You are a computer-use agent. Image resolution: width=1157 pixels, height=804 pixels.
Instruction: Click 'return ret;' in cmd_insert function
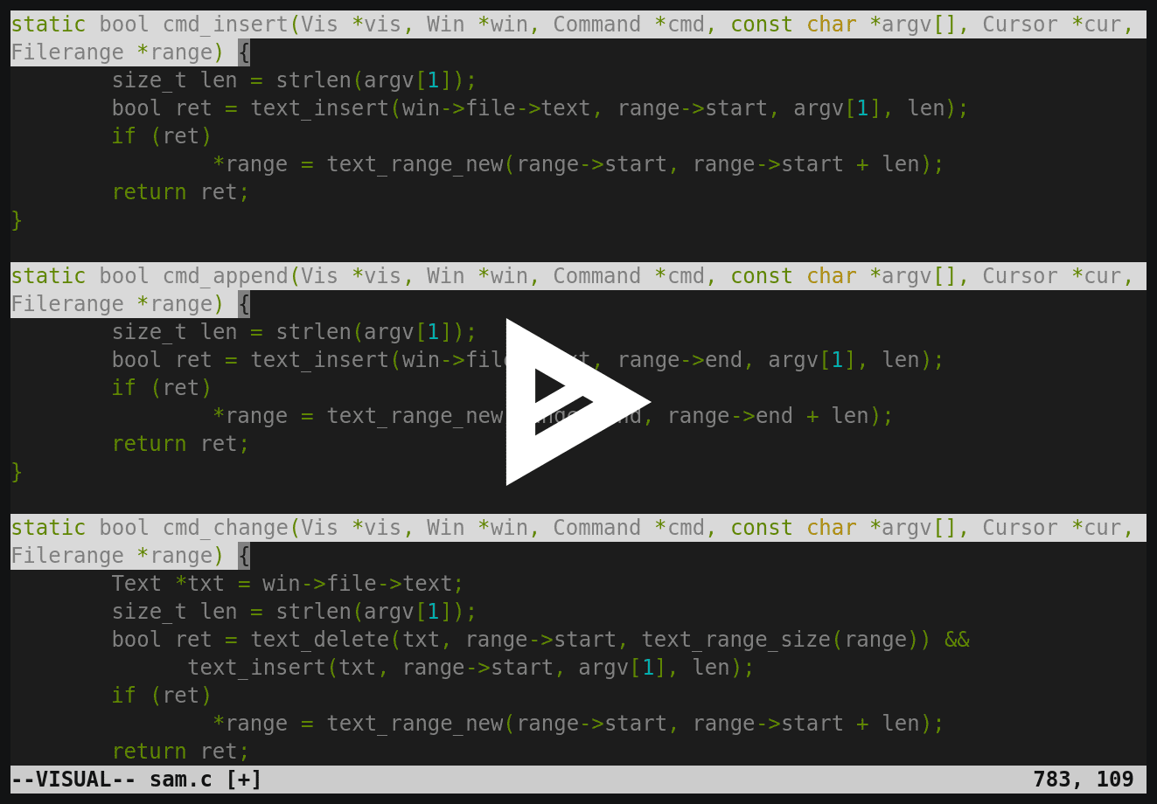click(x=181, y=192)
